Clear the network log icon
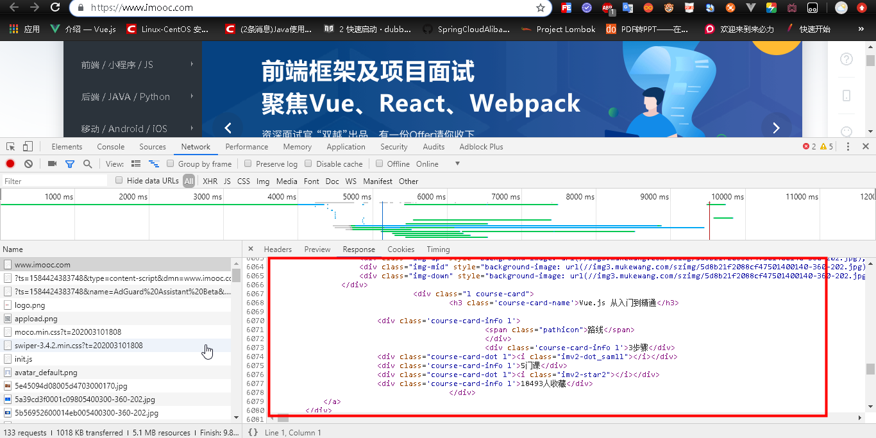Screen dimensions: 876x438 coord(28,164)
